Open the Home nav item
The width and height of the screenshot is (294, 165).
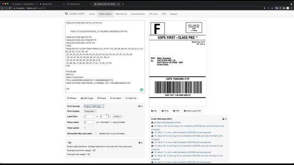pos(92,14)
